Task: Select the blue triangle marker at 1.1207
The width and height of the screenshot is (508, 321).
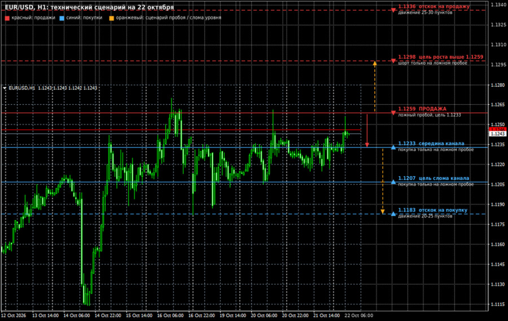Action: 393,182
